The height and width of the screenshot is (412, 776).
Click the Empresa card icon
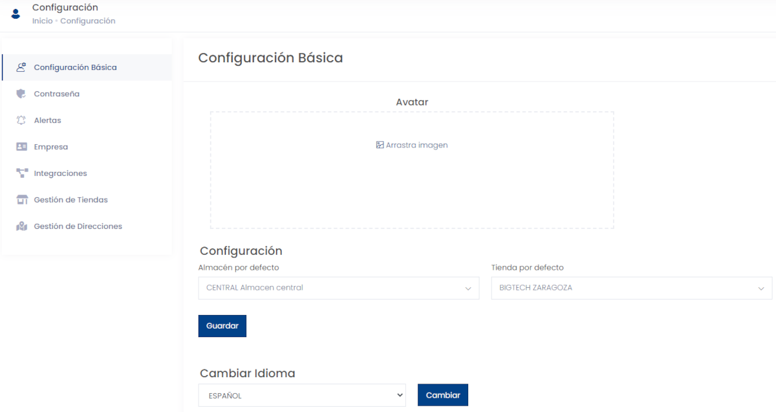pos(21,147)
